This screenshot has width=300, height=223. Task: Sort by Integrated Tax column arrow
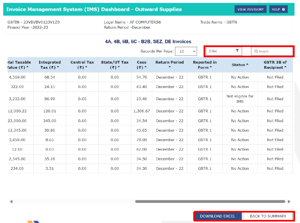pyautogui.click(x=58, y=67)
